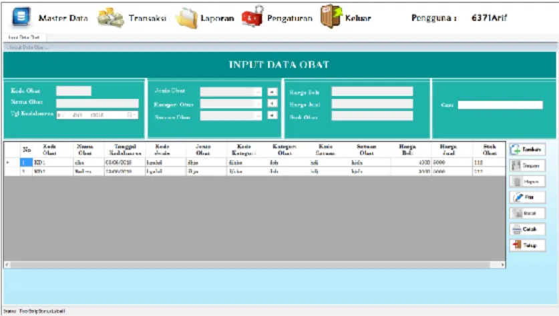Click the horizontal scrollbar under the table
559x316 pixels.
coord(254,265)
